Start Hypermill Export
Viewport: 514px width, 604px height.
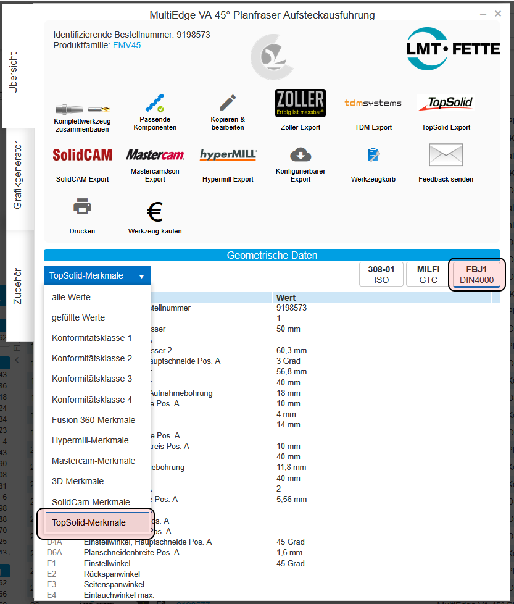coord(228,165)
